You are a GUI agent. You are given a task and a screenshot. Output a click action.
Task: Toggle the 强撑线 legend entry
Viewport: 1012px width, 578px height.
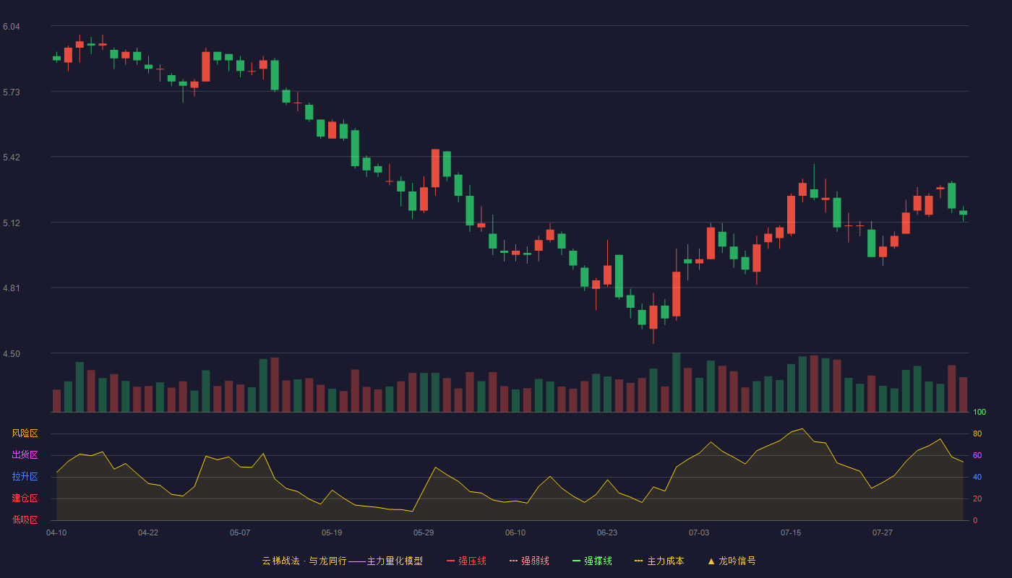click(x=592, y=561)
